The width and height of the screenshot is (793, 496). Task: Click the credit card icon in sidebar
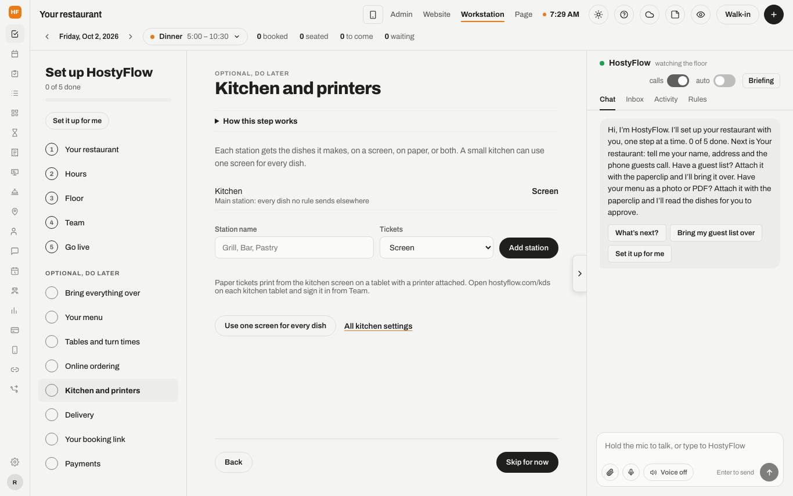15,330
